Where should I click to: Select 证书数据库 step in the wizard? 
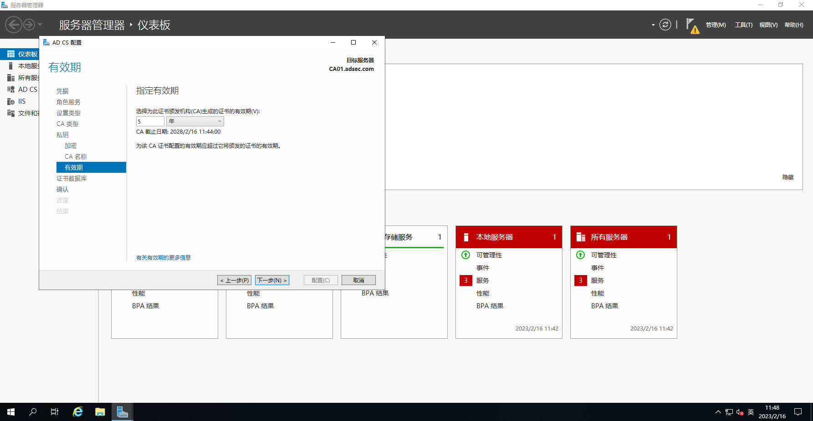tap(72, 179)
